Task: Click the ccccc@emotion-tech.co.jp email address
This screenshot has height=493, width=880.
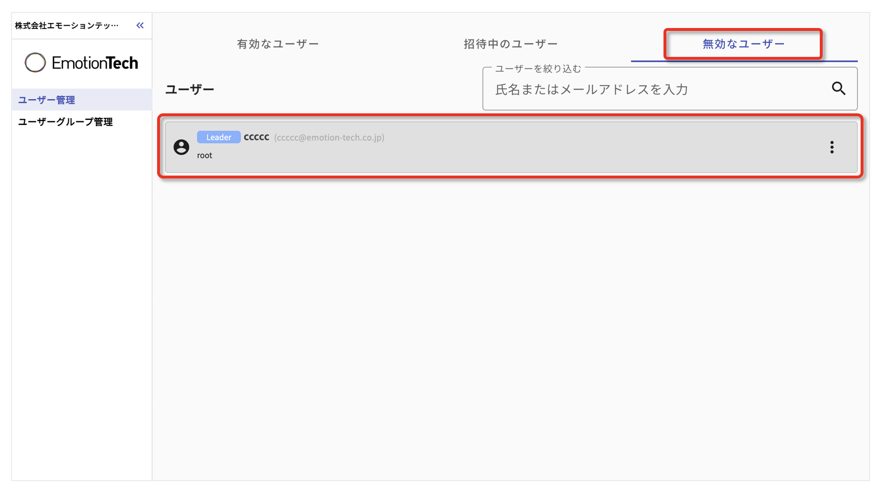Action: click(x=329, y=138)
